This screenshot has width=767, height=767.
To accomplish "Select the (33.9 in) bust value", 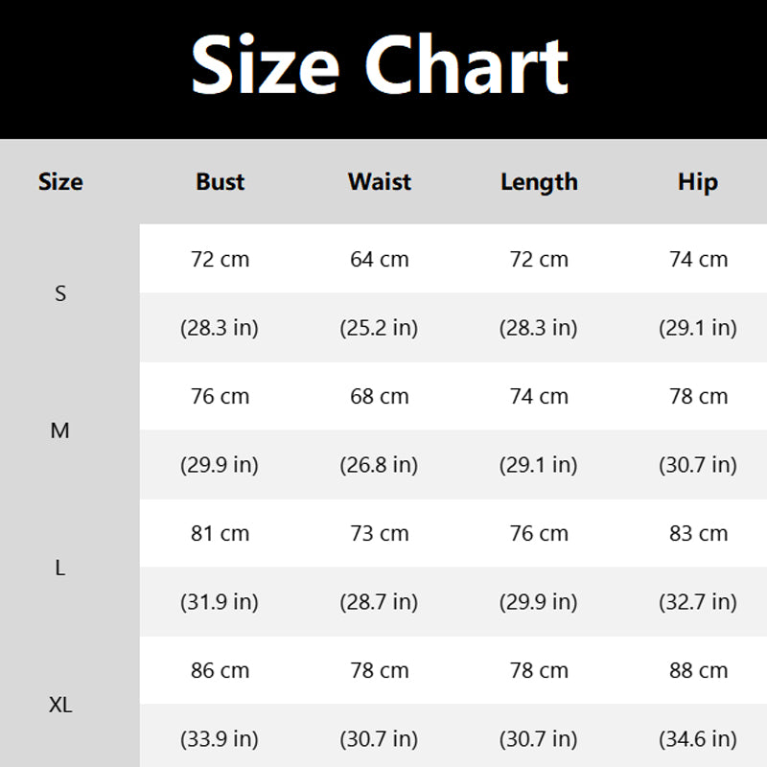I will pyautogui.click(x=220, y=739).
